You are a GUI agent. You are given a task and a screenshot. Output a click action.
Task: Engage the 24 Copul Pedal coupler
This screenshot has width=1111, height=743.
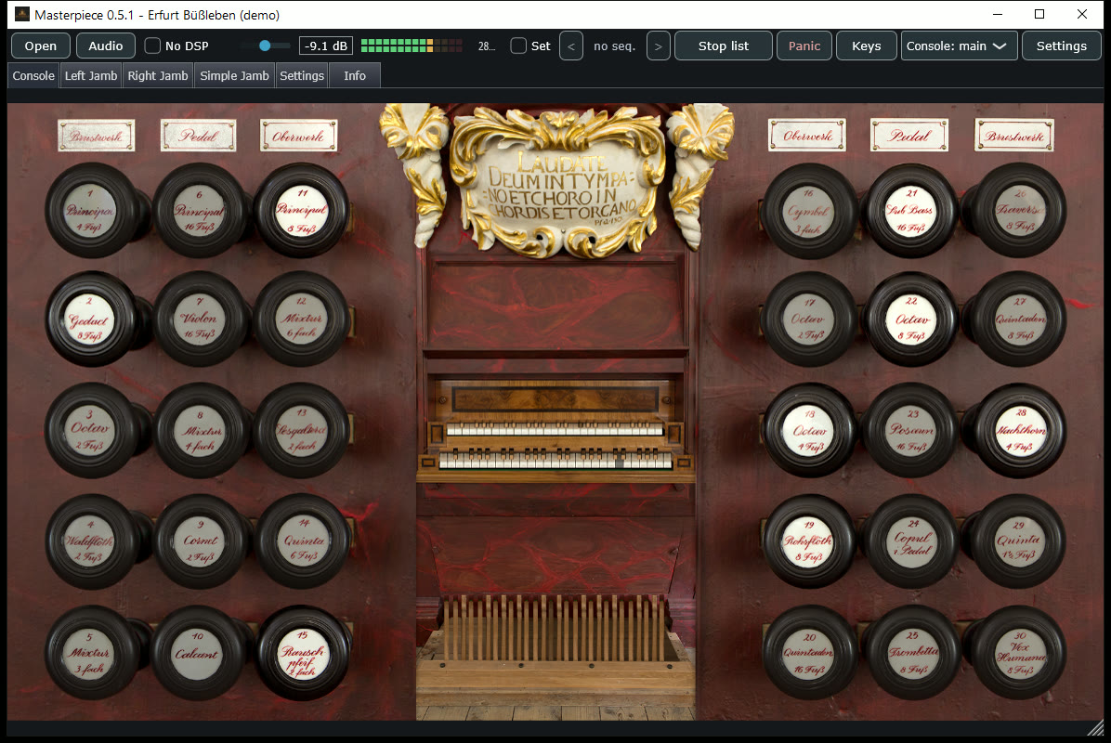tap(913, 542)
